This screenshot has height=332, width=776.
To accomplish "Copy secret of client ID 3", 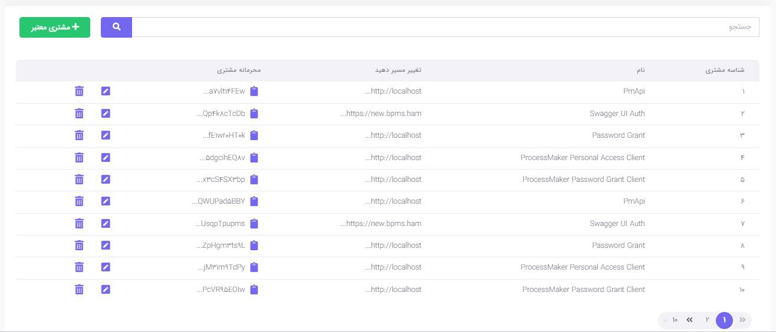I will pos(254,135).
